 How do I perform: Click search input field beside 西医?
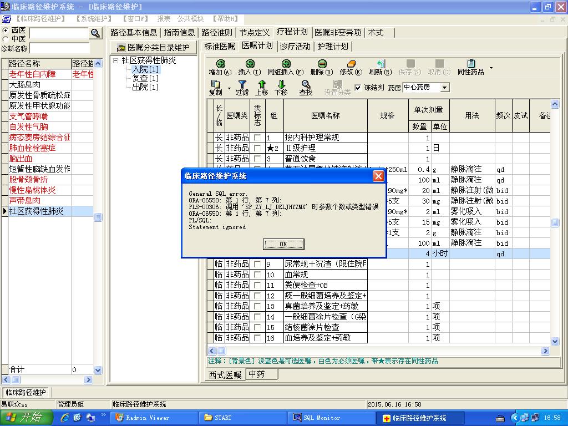coord(59,33)
